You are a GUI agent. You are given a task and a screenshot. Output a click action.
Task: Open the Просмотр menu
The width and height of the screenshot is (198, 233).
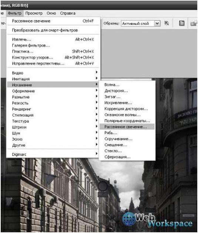point(34,13)
